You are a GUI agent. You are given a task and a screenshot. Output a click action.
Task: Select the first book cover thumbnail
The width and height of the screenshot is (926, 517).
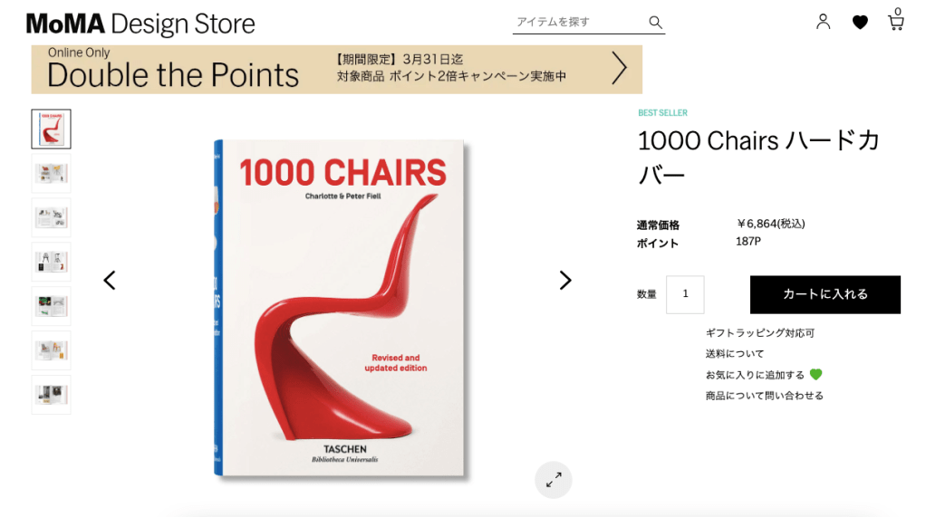coord(52,129)
